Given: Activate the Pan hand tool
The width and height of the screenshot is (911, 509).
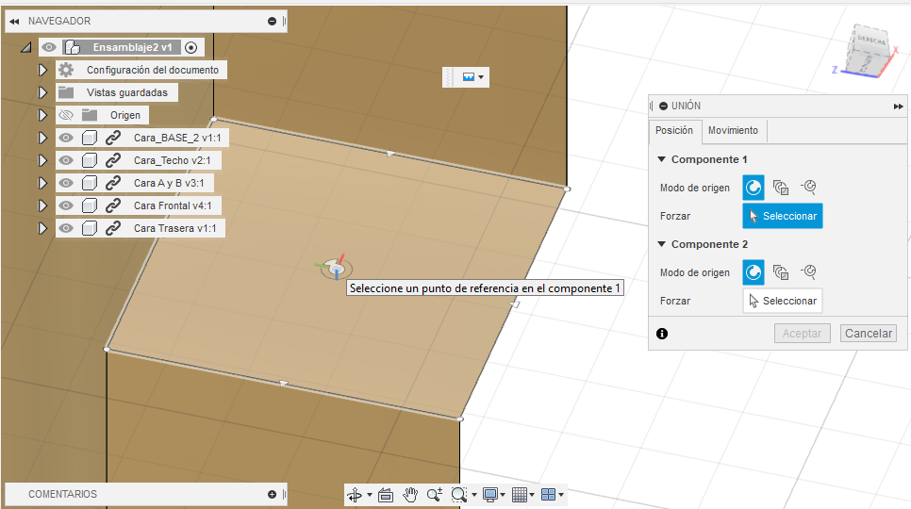Looking at the screenshot, I should pos(410,495).
